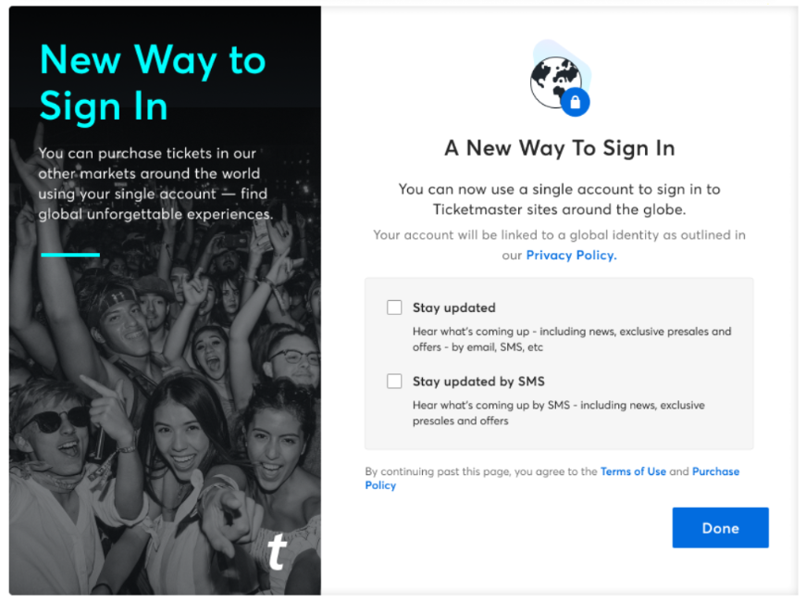The image size is (806, 603).
Task: Click the 'Stay updated by SMS' label
Action: 478,382
